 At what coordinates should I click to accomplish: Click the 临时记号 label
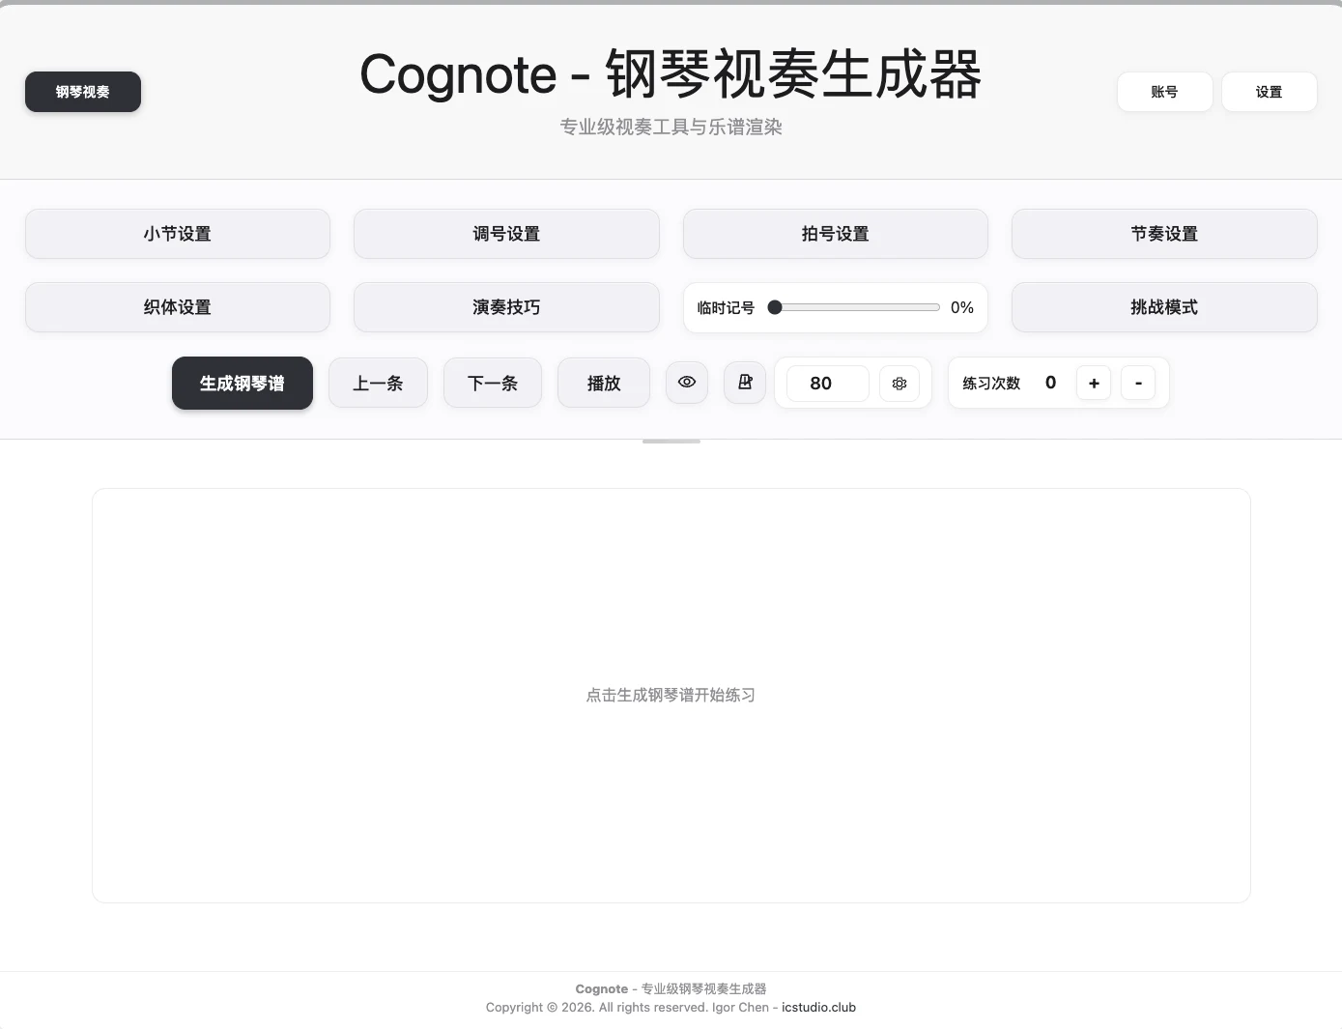coord(726,307)
